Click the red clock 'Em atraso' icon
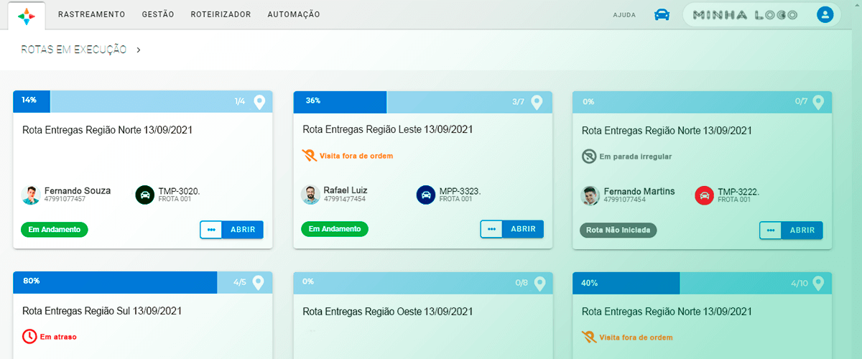This screenshot has height=359, width=862. point(29,336)
